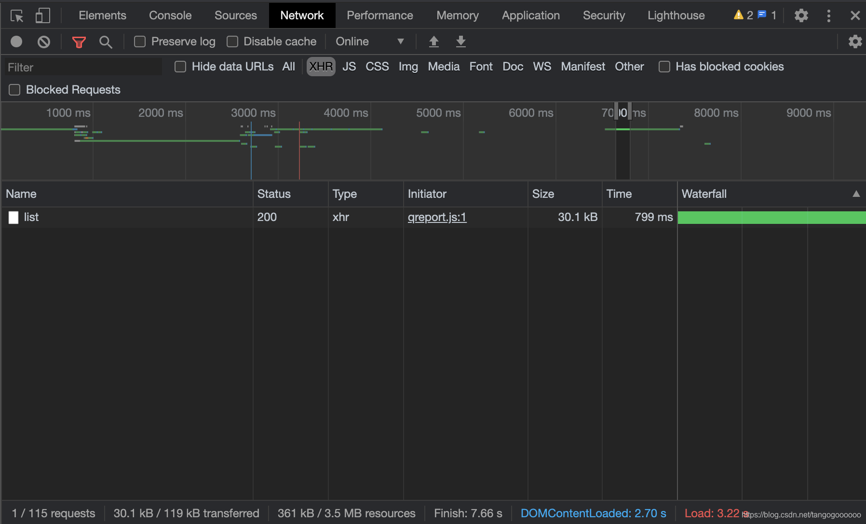Check Hide data URLs

pos(180,67)
